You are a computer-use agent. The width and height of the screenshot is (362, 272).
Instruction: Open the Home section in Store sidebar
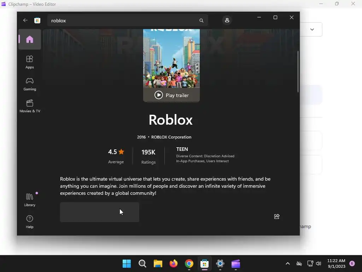(30, 39)
